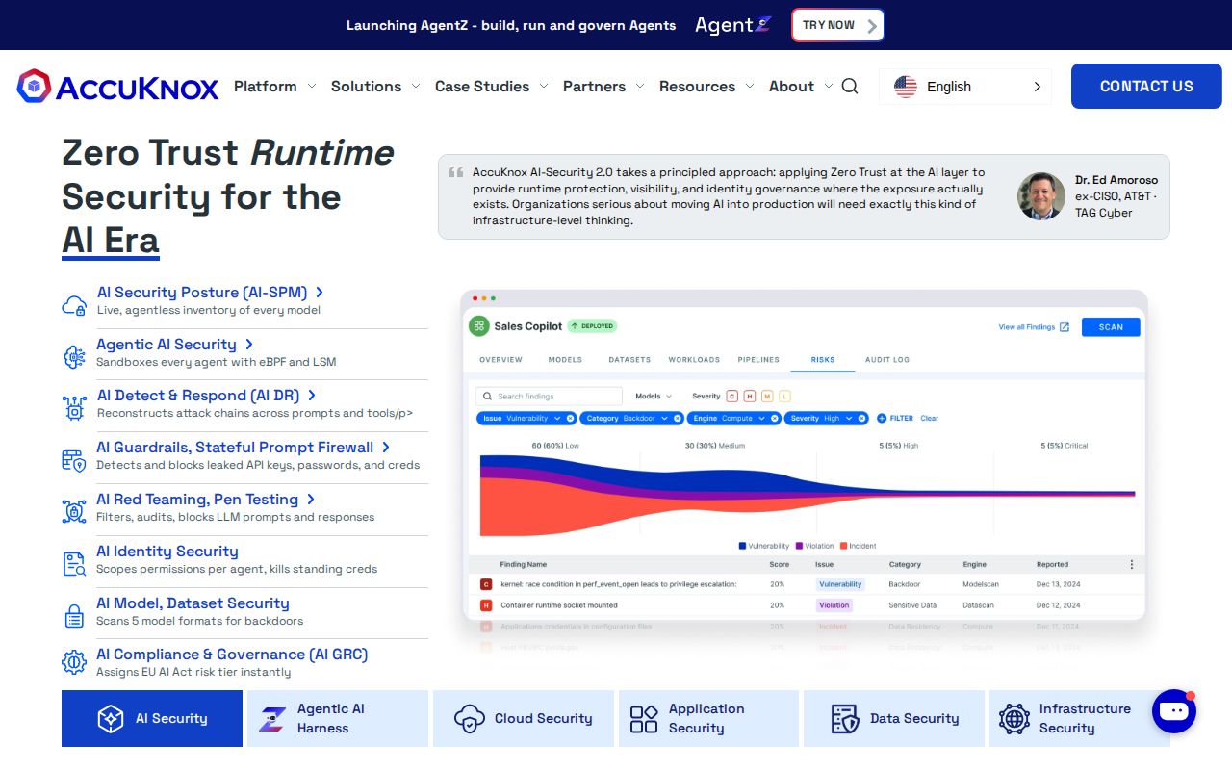Click Dr. Ed Amoroso's portrait photo
The image size is (1232, 770).
click(x=1041, y=196)
